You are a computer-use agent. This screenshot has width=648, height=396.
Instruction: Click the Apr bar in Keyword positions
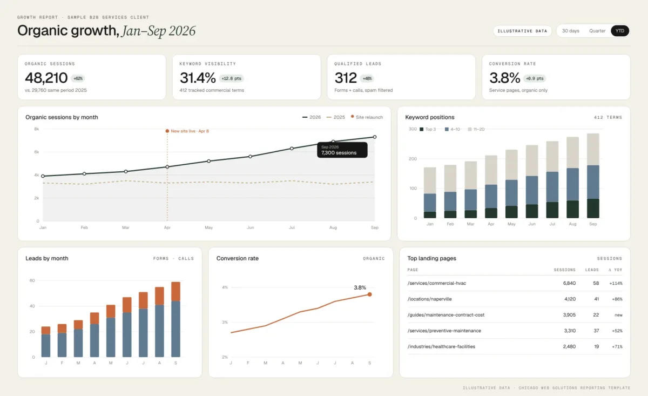click(491, 187)
